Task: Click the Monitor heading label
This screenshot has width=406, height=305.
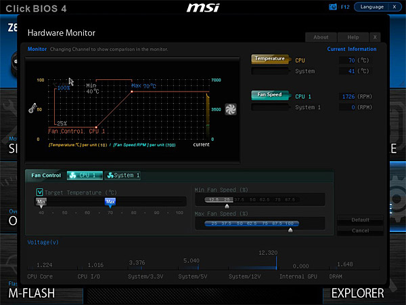Action: pyautogui.click(x=37, y=49)
